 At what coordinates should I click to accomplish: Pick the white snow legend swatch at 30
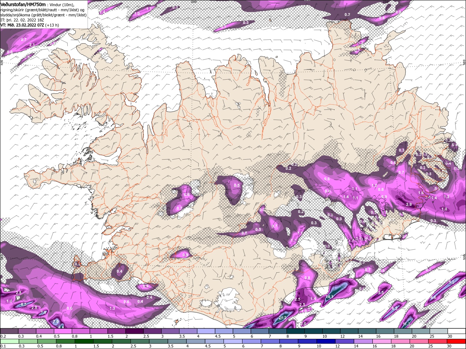coord(457,331)
